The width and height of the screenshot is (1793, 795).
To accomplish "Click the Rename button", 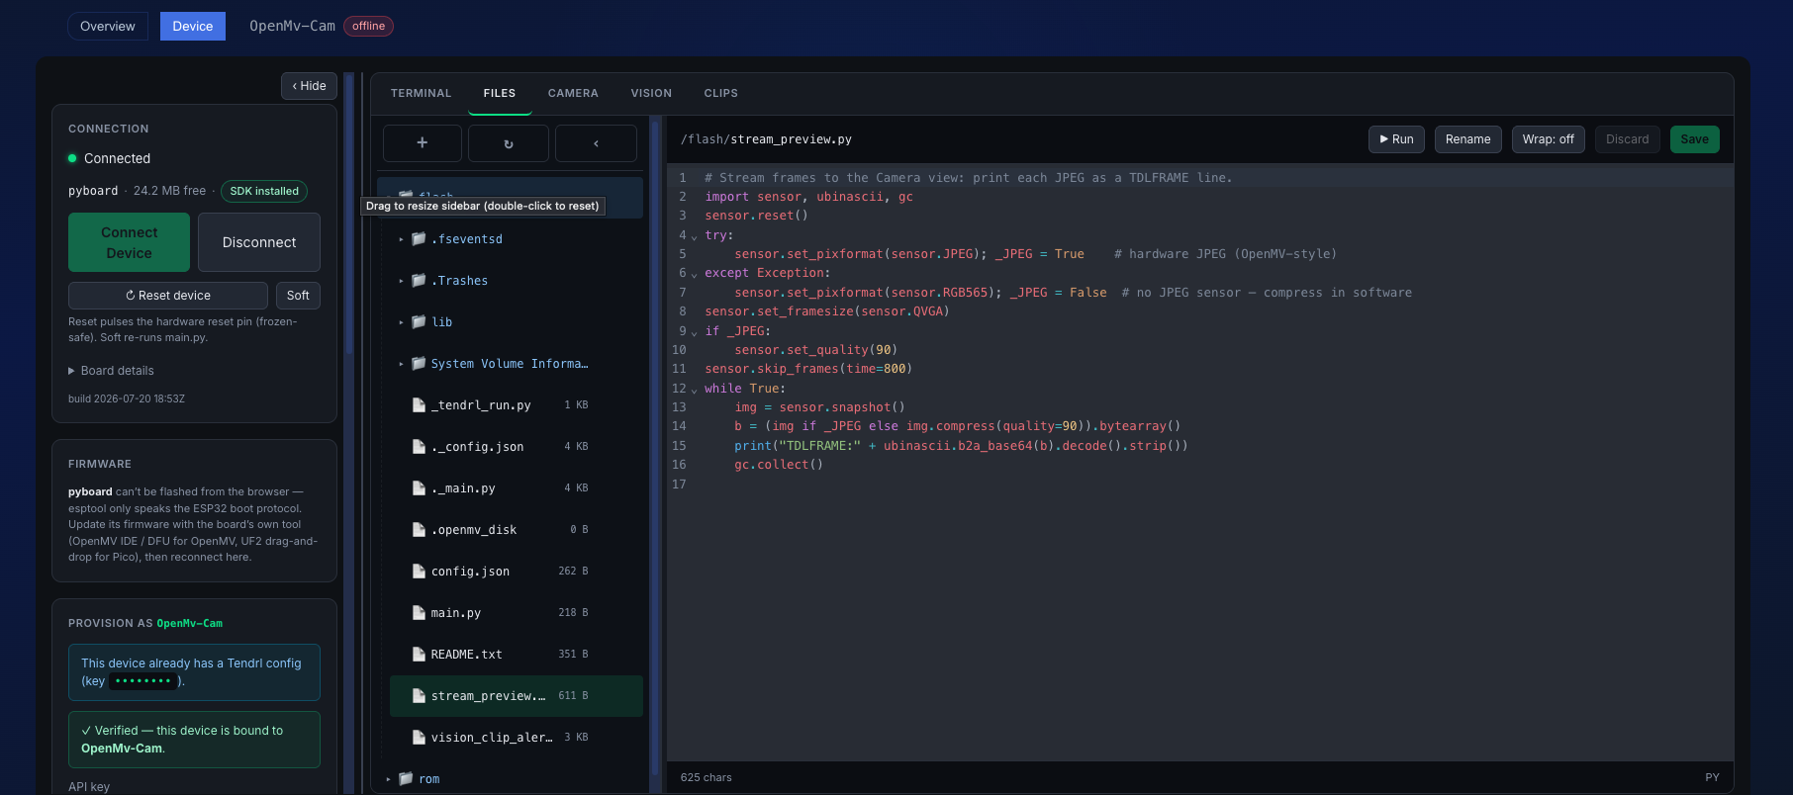I will click(1467, 139).
